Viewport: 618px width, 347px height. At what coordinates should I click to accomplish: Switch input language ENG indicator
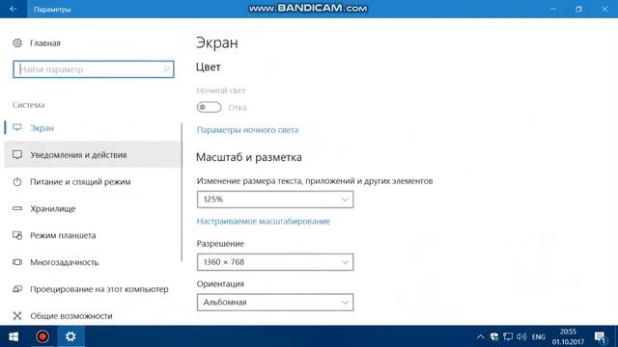click(539, 336)
